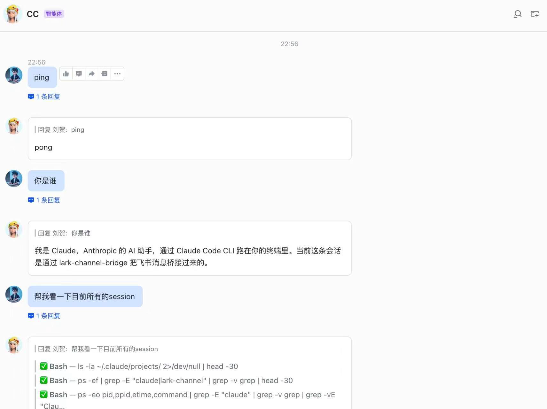Click the bot avatar beside pong reply

coord(14,126)
